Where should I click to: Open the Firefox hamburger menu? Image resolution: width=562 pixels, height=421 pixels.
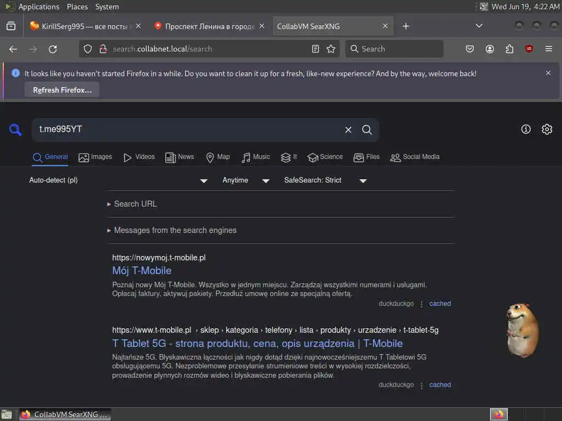(549, 49)
